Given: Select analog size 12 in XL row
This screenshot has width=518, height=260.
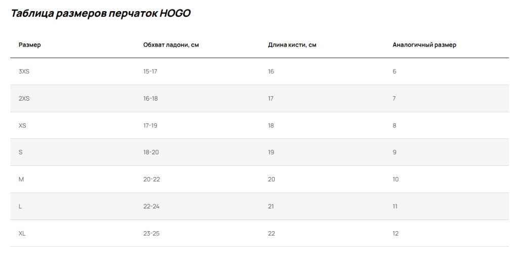Looking at the screenshot, I should click(396, 233).
